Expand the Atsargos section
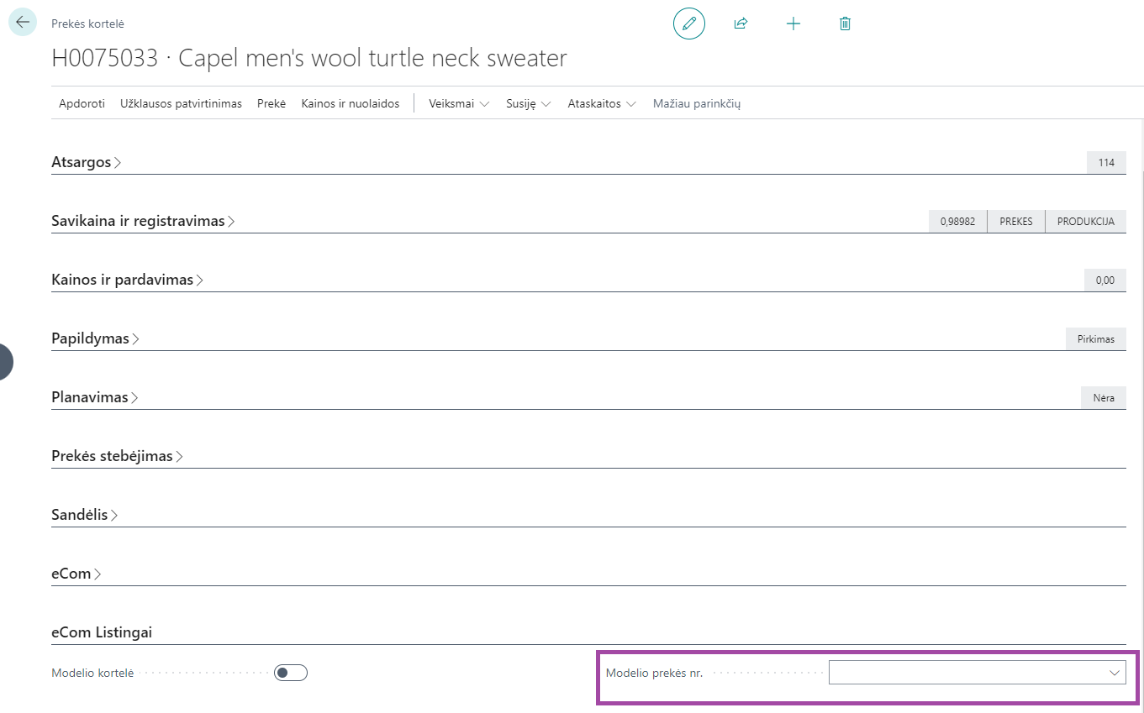Image resolution: width=1144 pixels, height=713 pixels. [87, 162]
